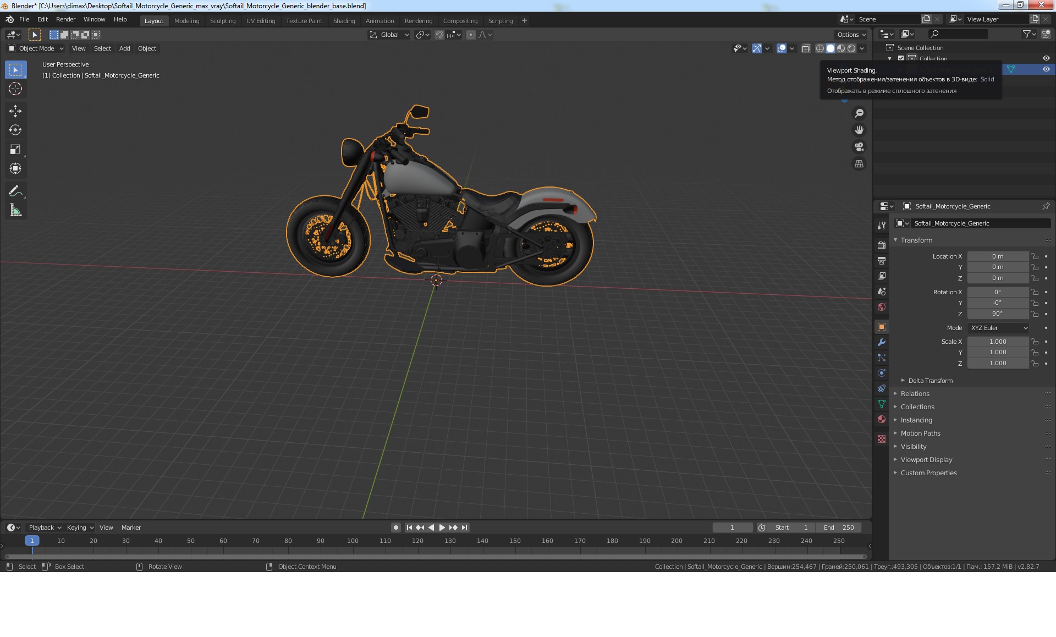Viewport: 1056px width, 637px height.
Task: Open the Material properties sphere tab
Action: [882, 419]
